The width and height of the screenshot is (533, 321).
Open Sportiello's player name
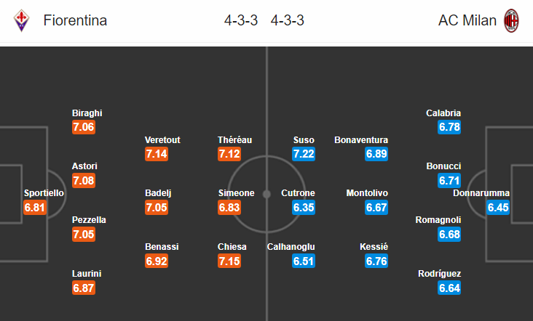(44, 193)
